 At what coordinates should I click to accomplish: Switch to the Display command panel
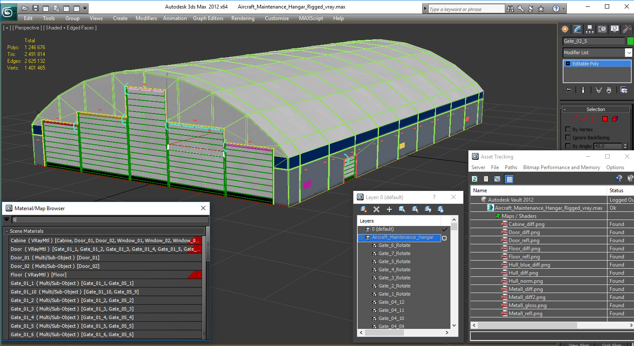[x=615, y=29]
